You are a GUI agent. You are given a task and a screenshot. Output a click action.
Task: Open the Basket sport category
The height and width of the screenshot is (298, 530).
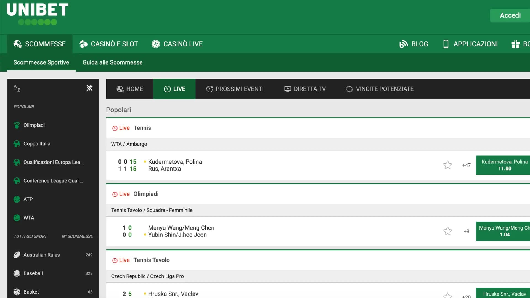pyautogui.click(x=31, y=292)
